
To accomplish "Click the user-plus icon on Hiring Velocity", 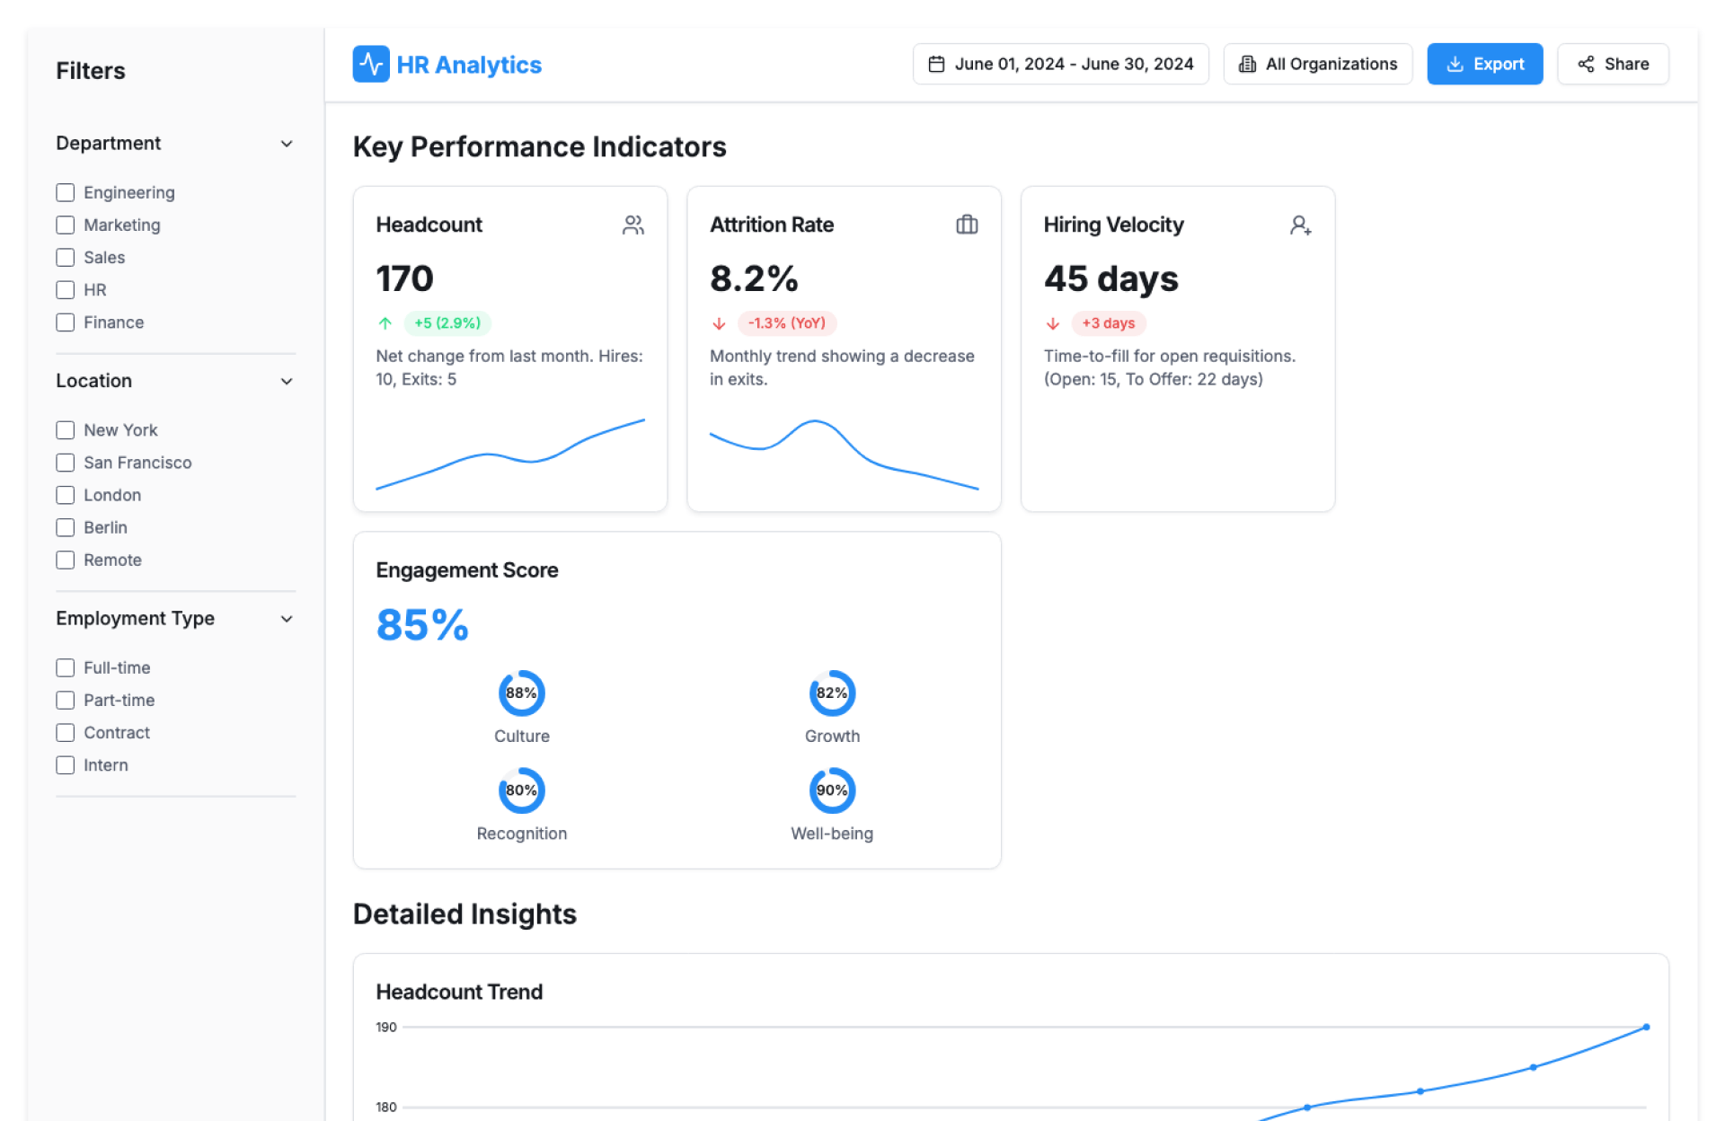I will point(1300,225).
